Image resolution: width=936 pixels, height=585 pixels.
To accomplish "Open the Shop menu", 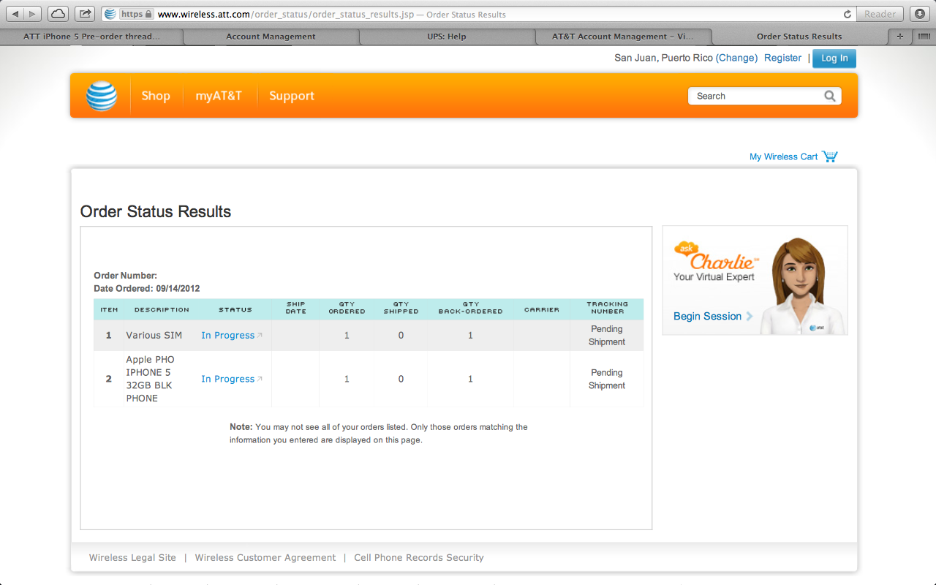I will click(x=156, y=96).
